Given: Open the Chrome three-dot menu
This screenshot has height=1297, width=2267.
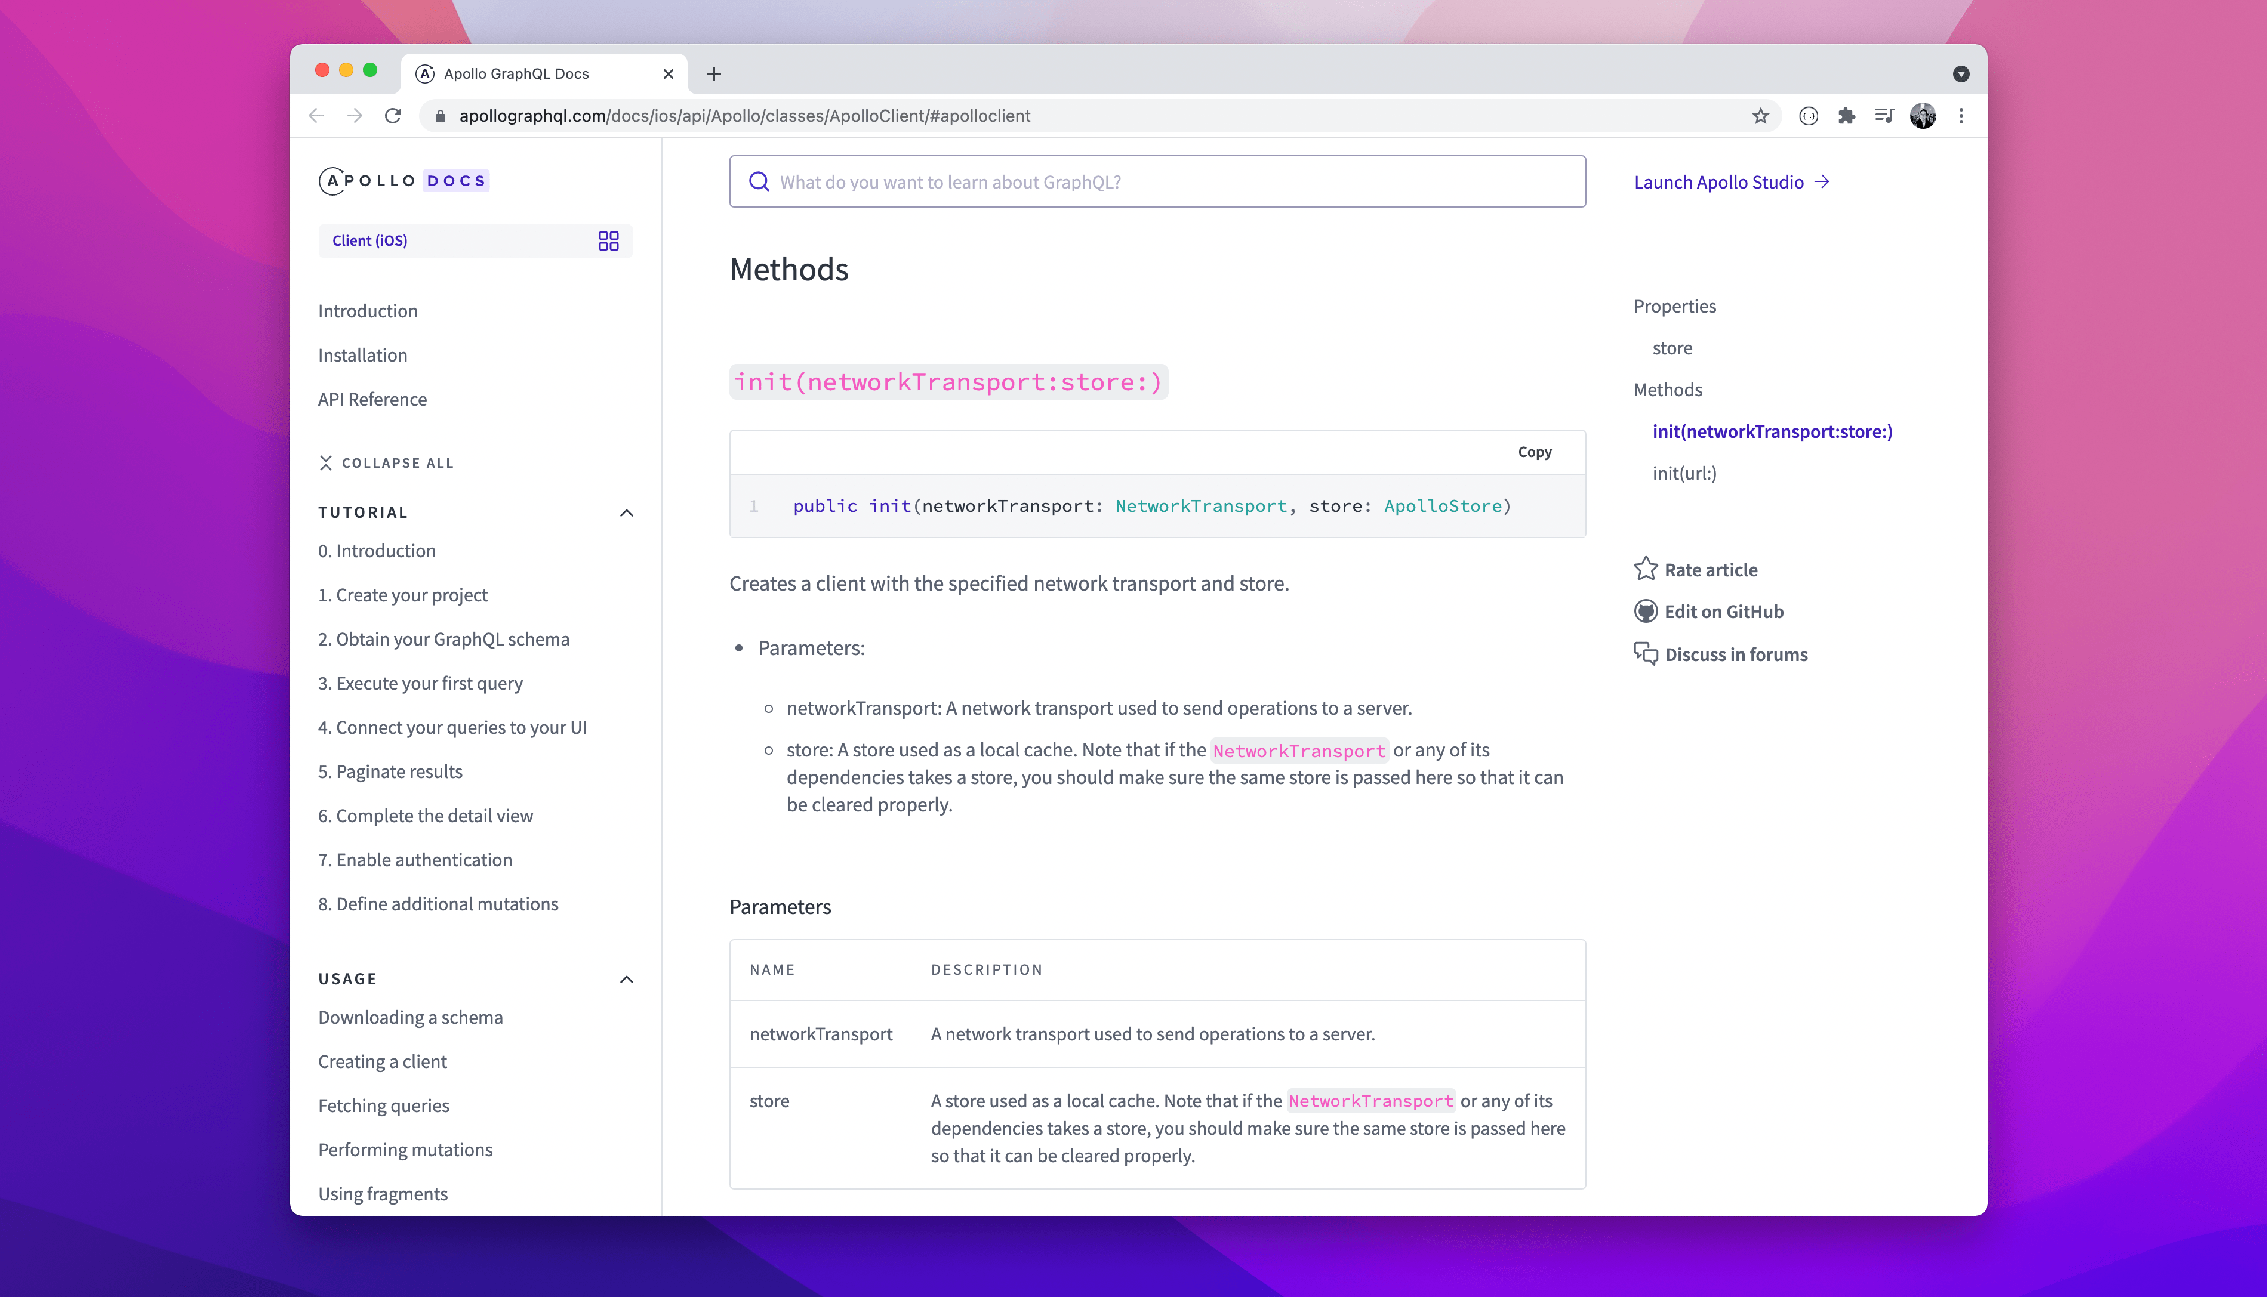Looking at the screenshot, I should click(1961, 116).
